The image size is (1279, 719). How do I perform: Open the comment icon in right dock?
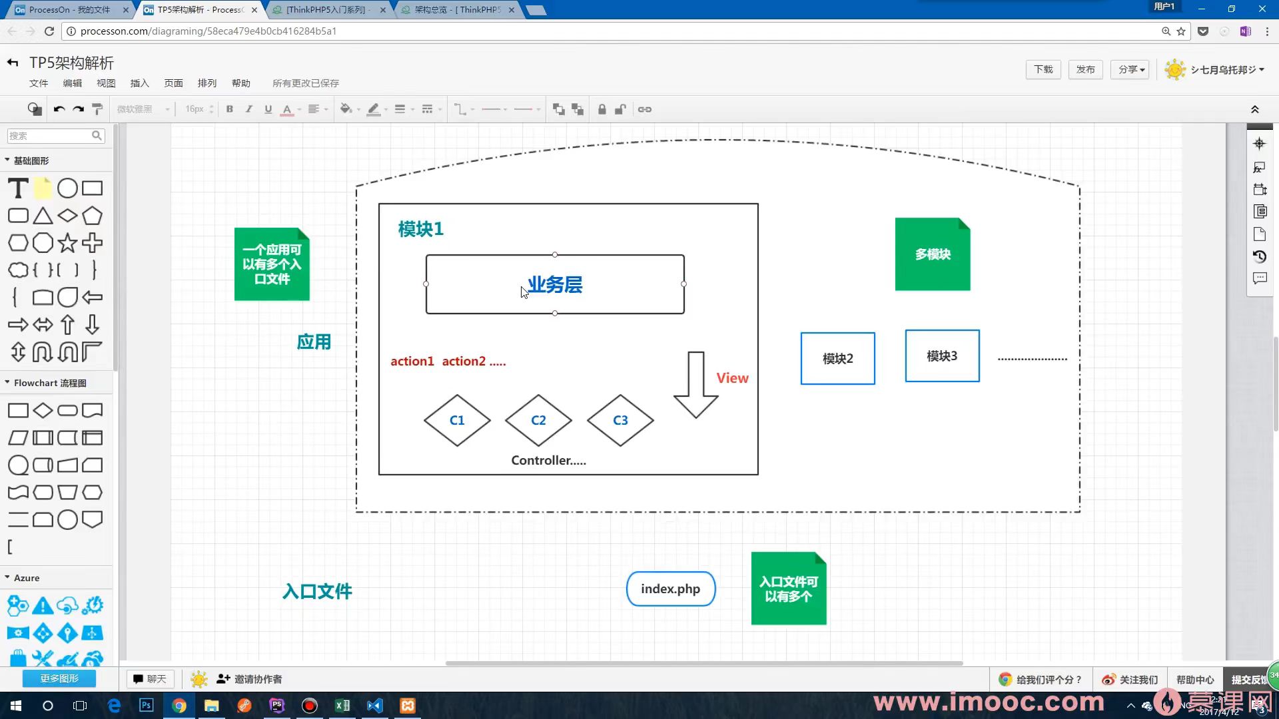[1259, 278]
